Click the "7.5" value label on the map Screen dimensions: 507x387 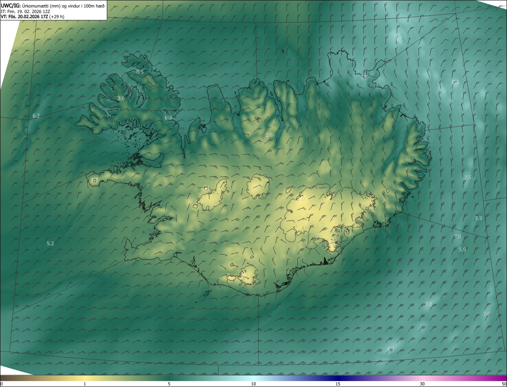468,178
